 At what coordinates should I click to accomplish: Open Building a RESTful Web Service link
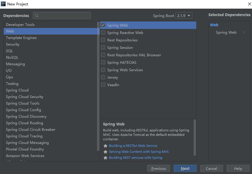point(133,146)
